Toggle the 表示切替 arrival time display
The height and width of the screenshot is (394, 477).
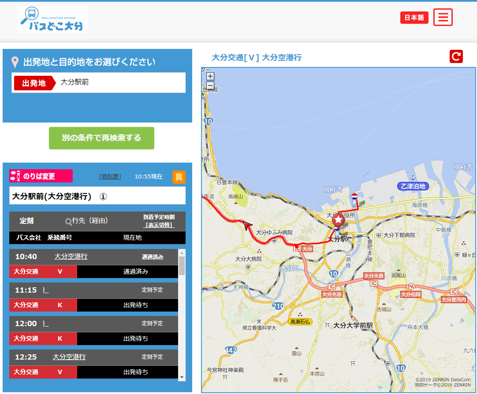tap(159, 225)
